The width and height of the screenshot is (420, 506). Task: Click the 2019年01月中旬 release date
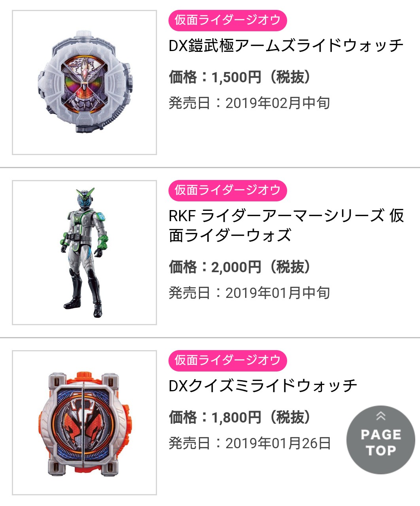(278, 293)
